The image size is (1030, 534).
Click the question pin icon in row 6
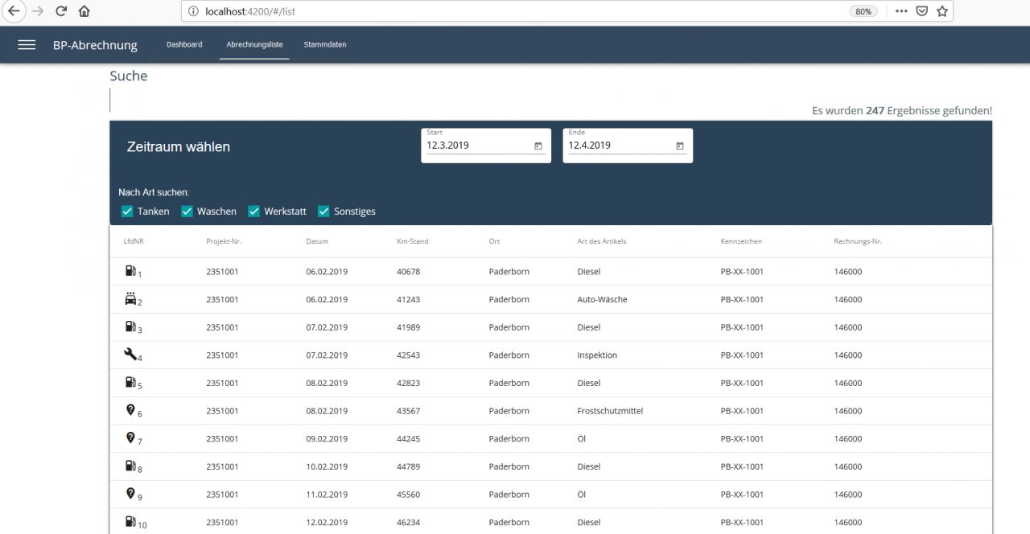[130, 410]
